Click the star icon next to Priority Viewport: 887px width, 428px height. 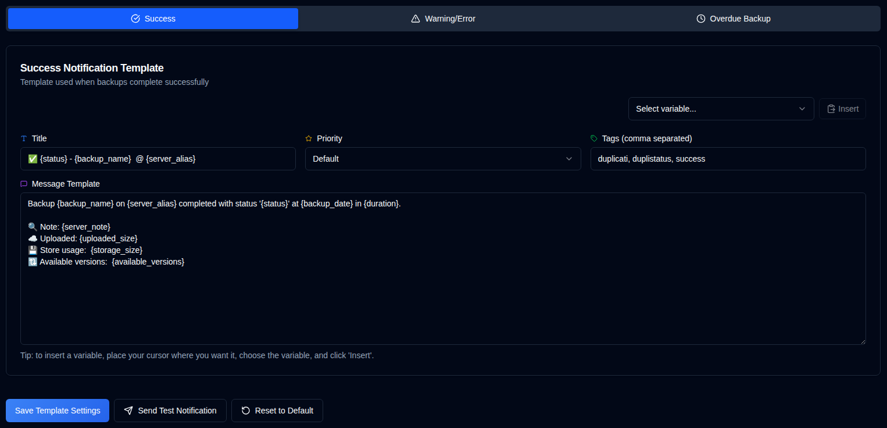[x=308, y=138]
